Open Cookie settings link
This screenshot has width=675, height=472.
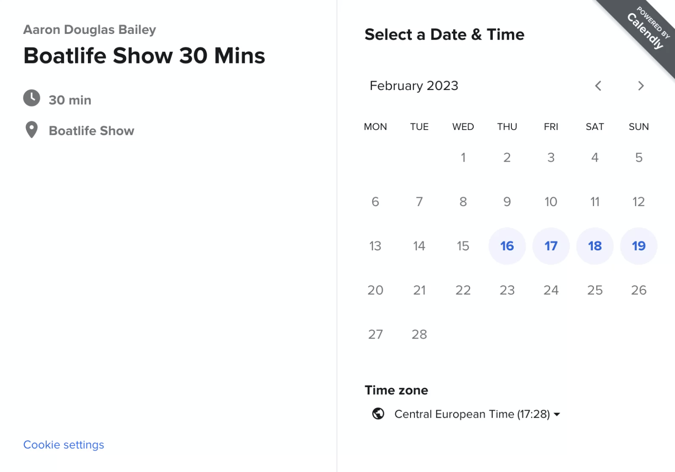pyautogui.click(x=63, y=445)
